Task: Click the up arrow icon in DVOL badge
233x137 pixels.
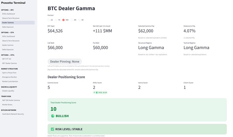Action: tap(94, 93)
